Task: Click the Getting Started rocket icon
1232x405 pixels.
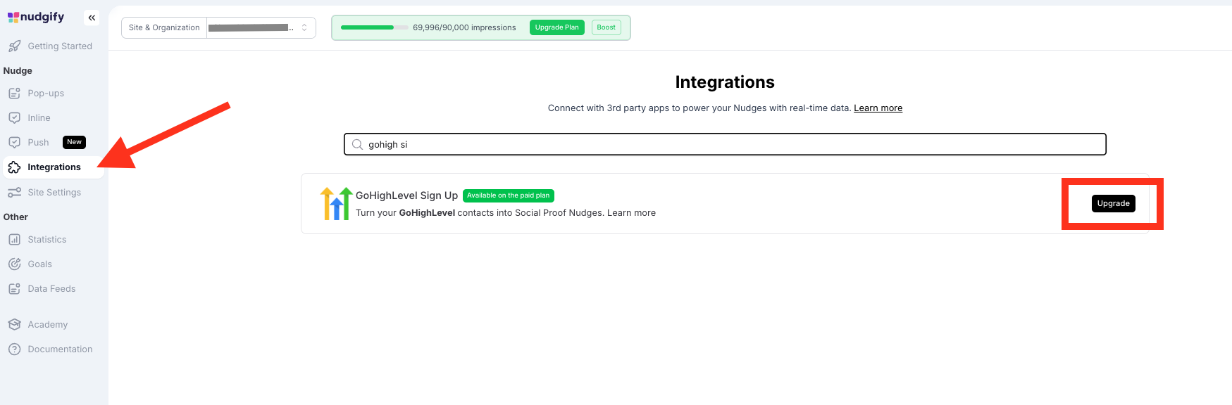Action: (x=14, y=46)
